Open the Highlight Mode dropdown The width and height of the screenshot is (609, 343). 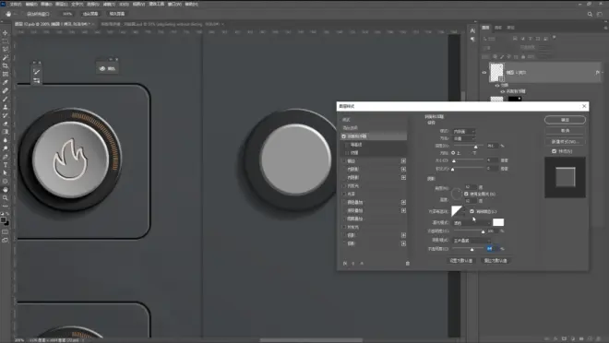472,223
